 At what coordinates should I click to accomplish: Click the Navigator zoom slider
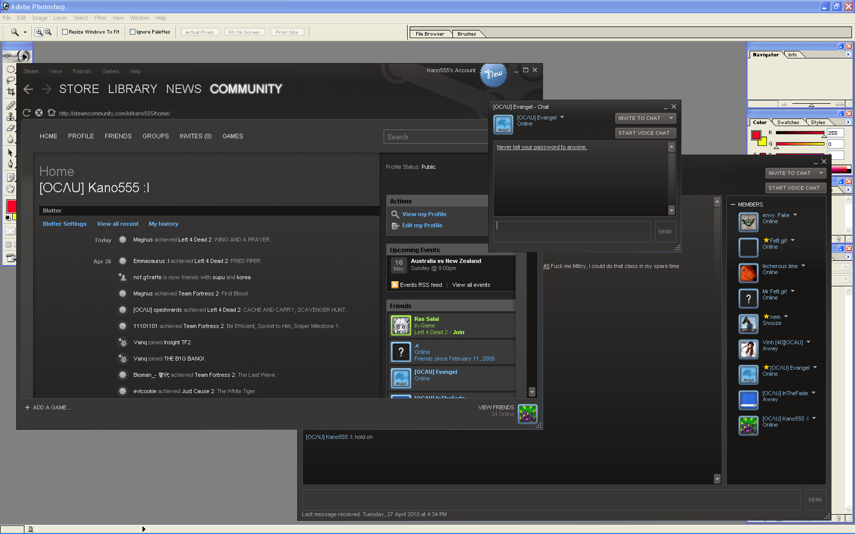pyautogui.click(x=811, y=104)
